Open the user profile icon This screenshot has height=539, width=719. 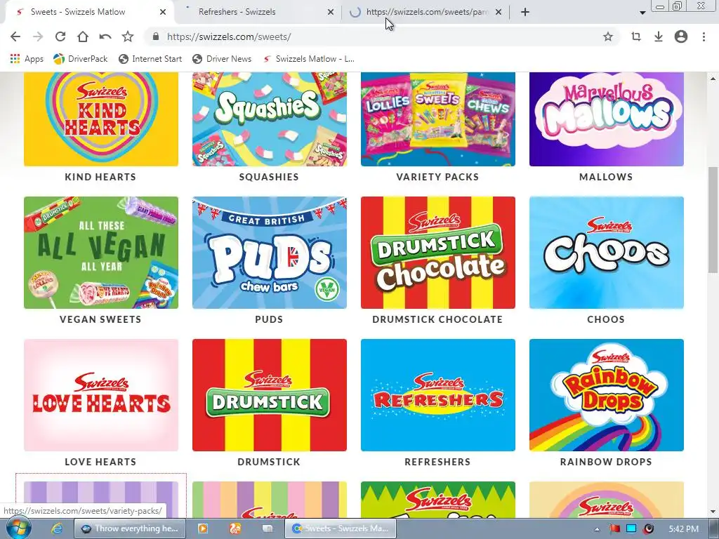point(681,36)
